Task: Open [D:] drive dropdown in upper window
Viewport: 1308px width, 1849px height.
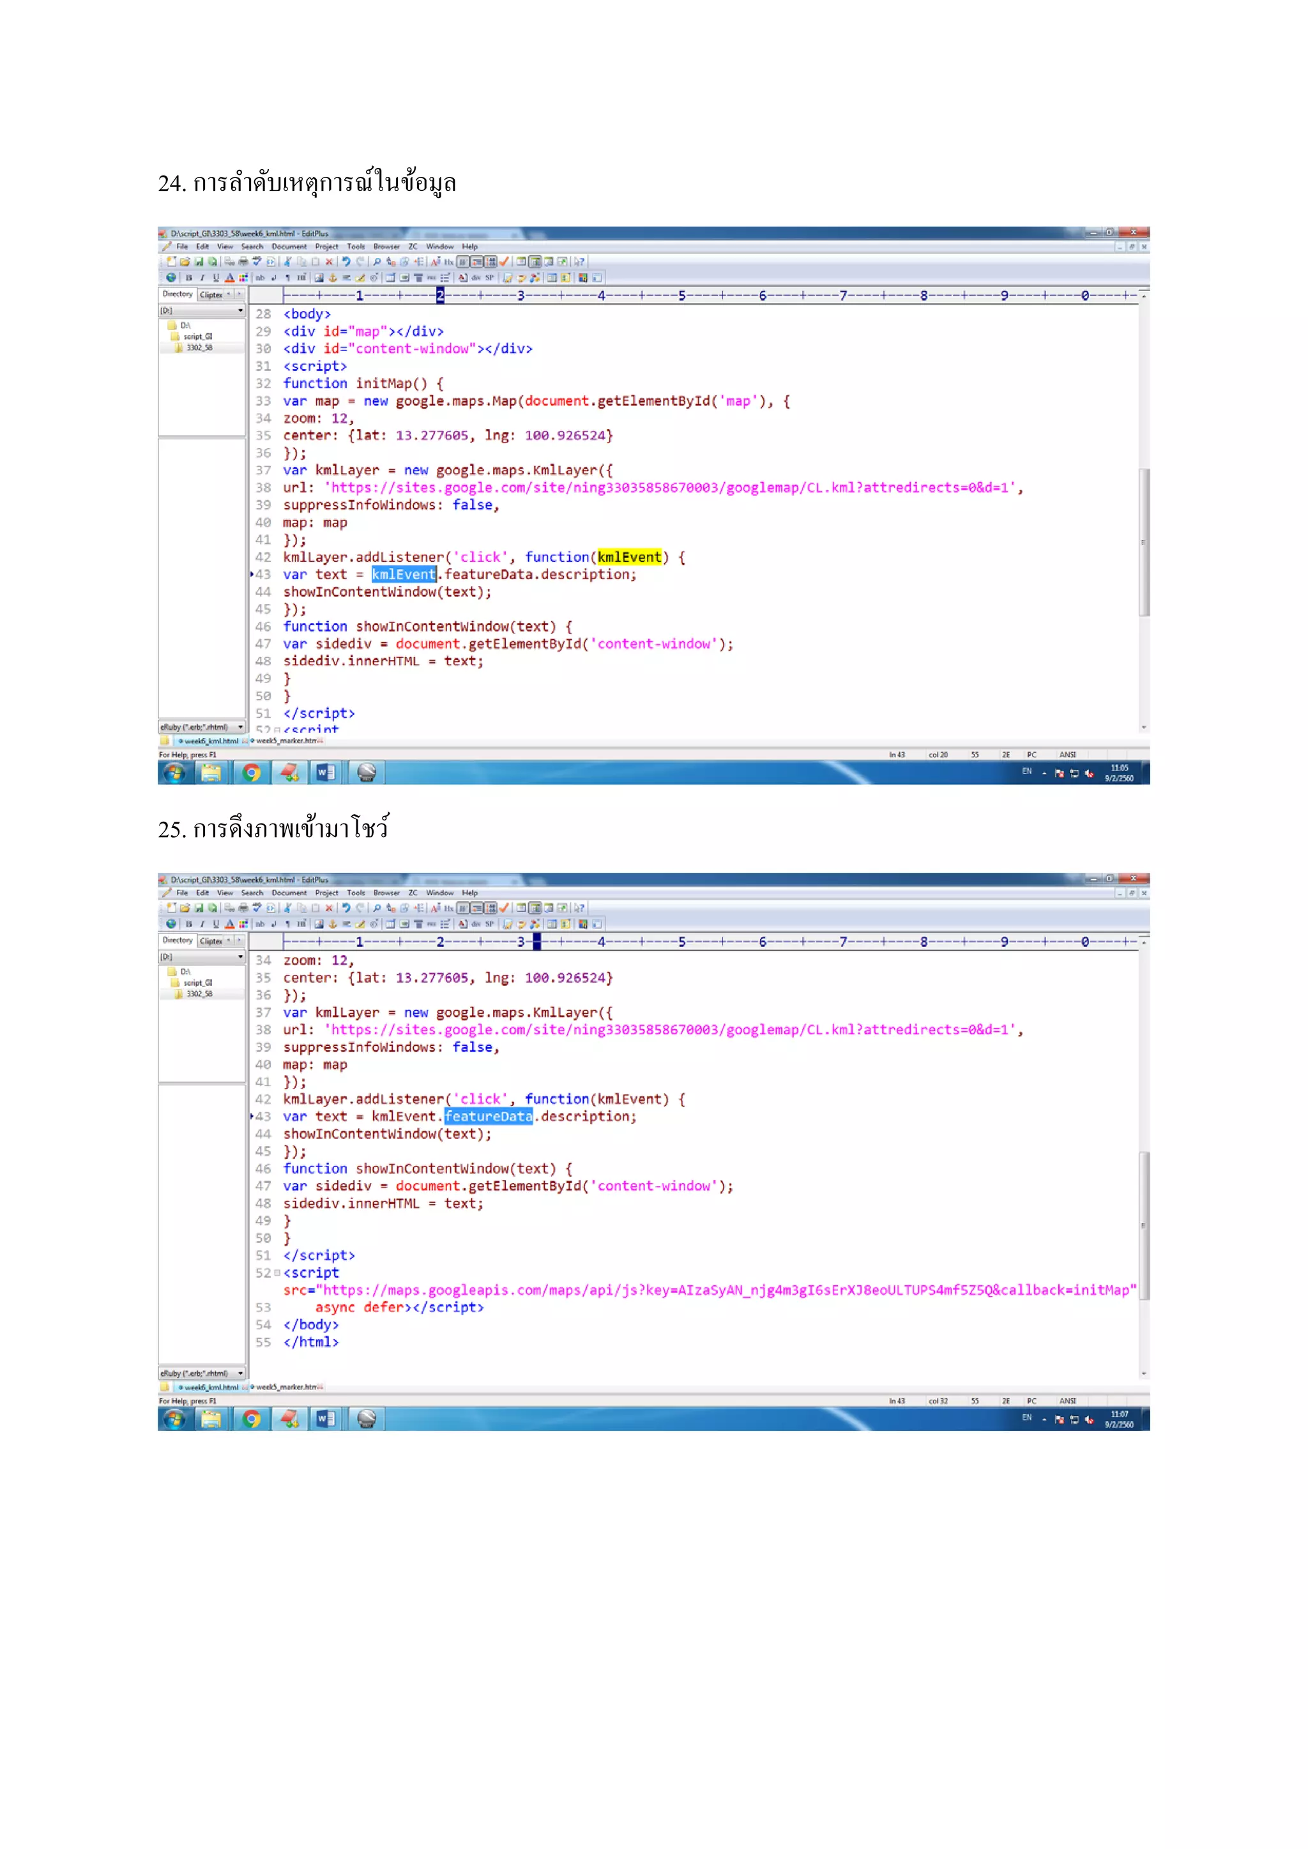Action: (240, 311)
